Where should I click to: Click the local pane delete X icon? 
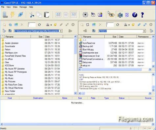pyautogui.click(x=22, y=25)
